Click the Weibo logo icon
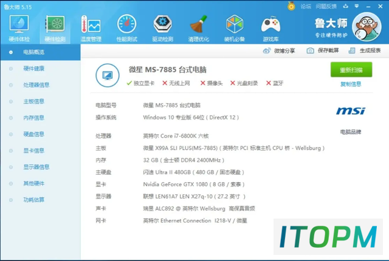389x261 pixels. (267, 51)
